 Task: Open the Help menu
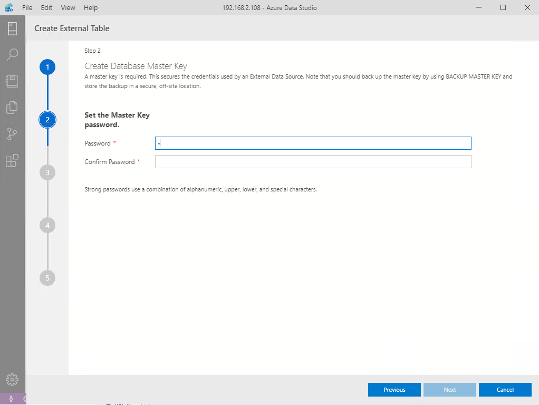(x=91, y=8)
